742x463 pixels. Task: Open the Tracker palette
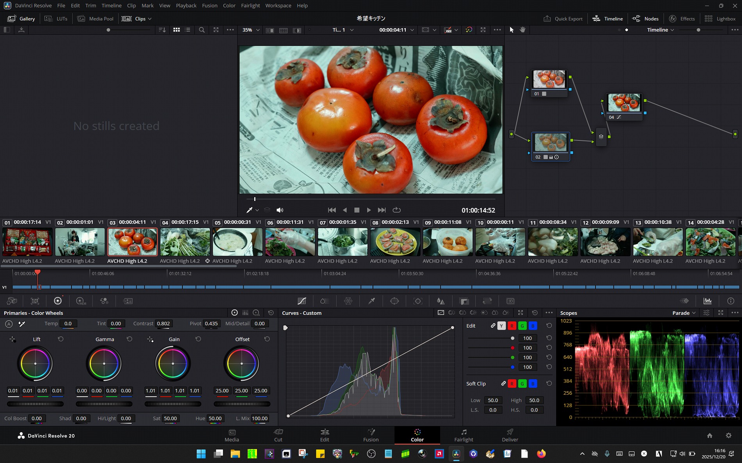pos(418,301)
